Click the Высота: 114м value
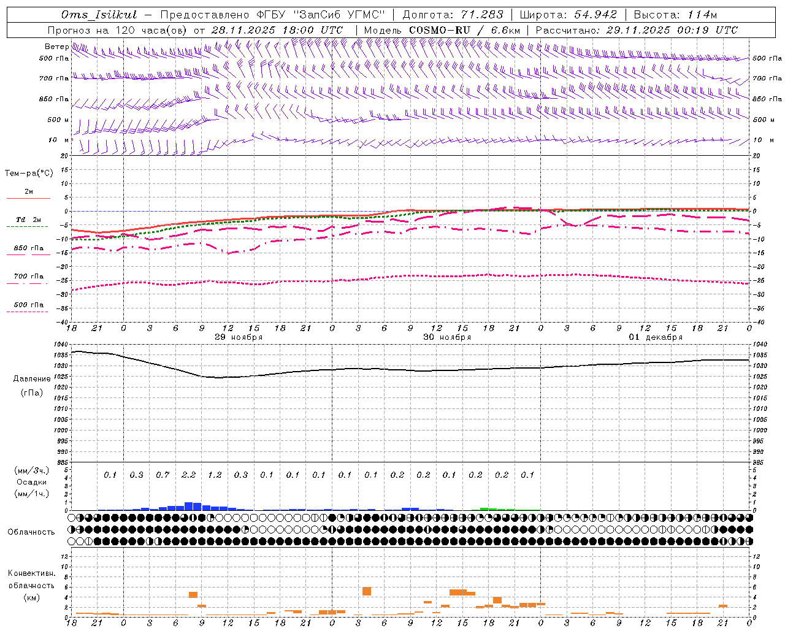785x628 pixels. [675, 15]
